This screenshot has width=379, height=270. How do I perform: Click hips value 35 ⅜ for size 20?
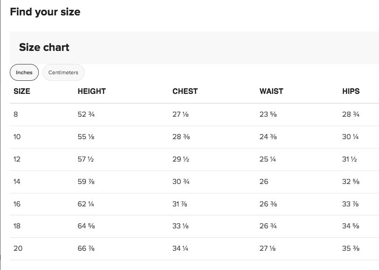(x=351, y=248)
